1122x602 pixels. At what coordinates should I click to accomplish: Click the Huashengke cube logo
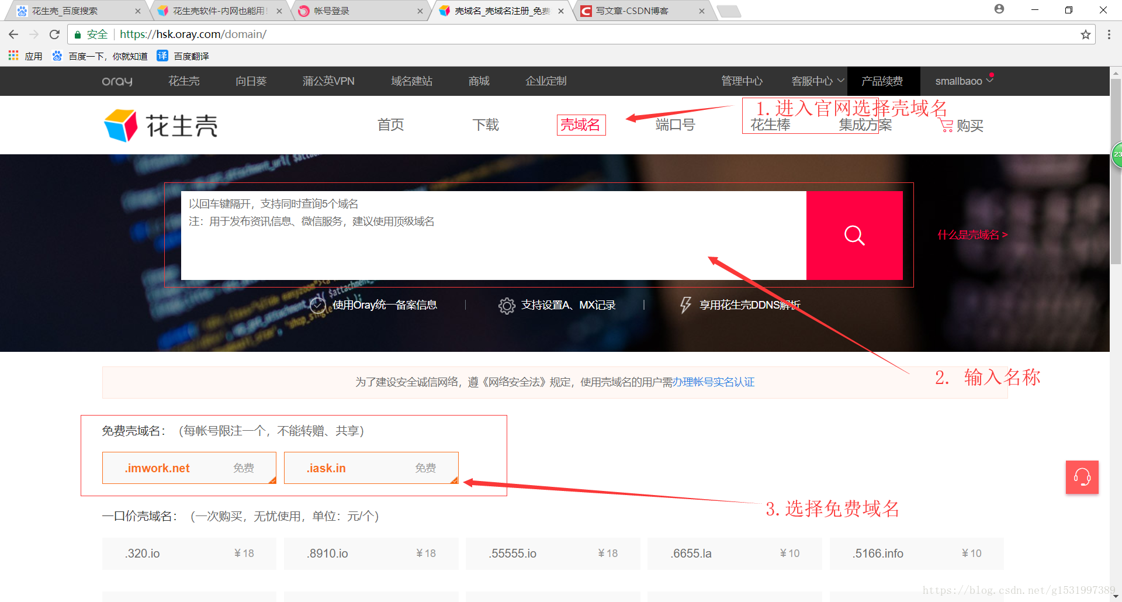121,125
